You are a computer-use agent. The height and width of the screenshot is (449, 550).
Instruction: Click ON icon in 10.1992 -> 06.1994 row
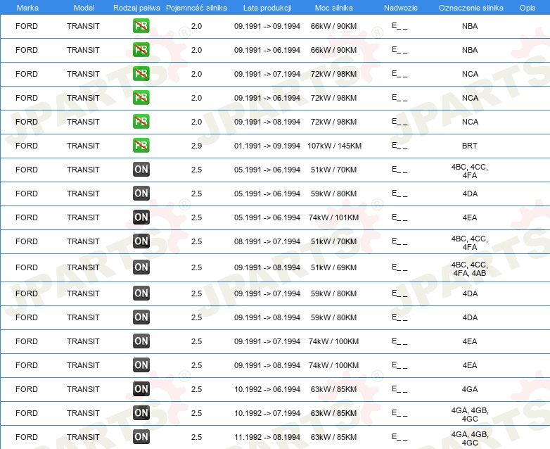(x=141, y=388)
